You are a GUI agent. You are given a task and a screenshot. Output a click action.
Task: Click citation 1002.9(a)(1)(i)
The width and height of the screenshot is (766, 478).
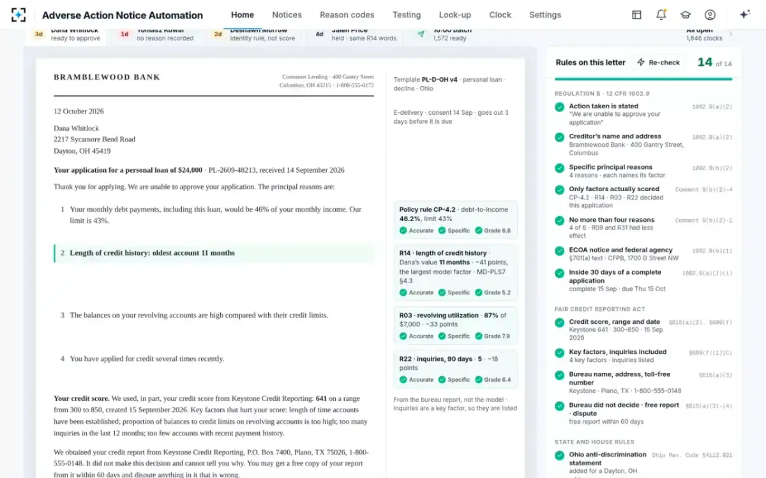click(707, 273)
